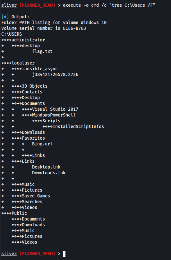Select the red PLANNED_DEAD session name at bottom
Viewport: 171px width, 260px height.
click(37, 254)
